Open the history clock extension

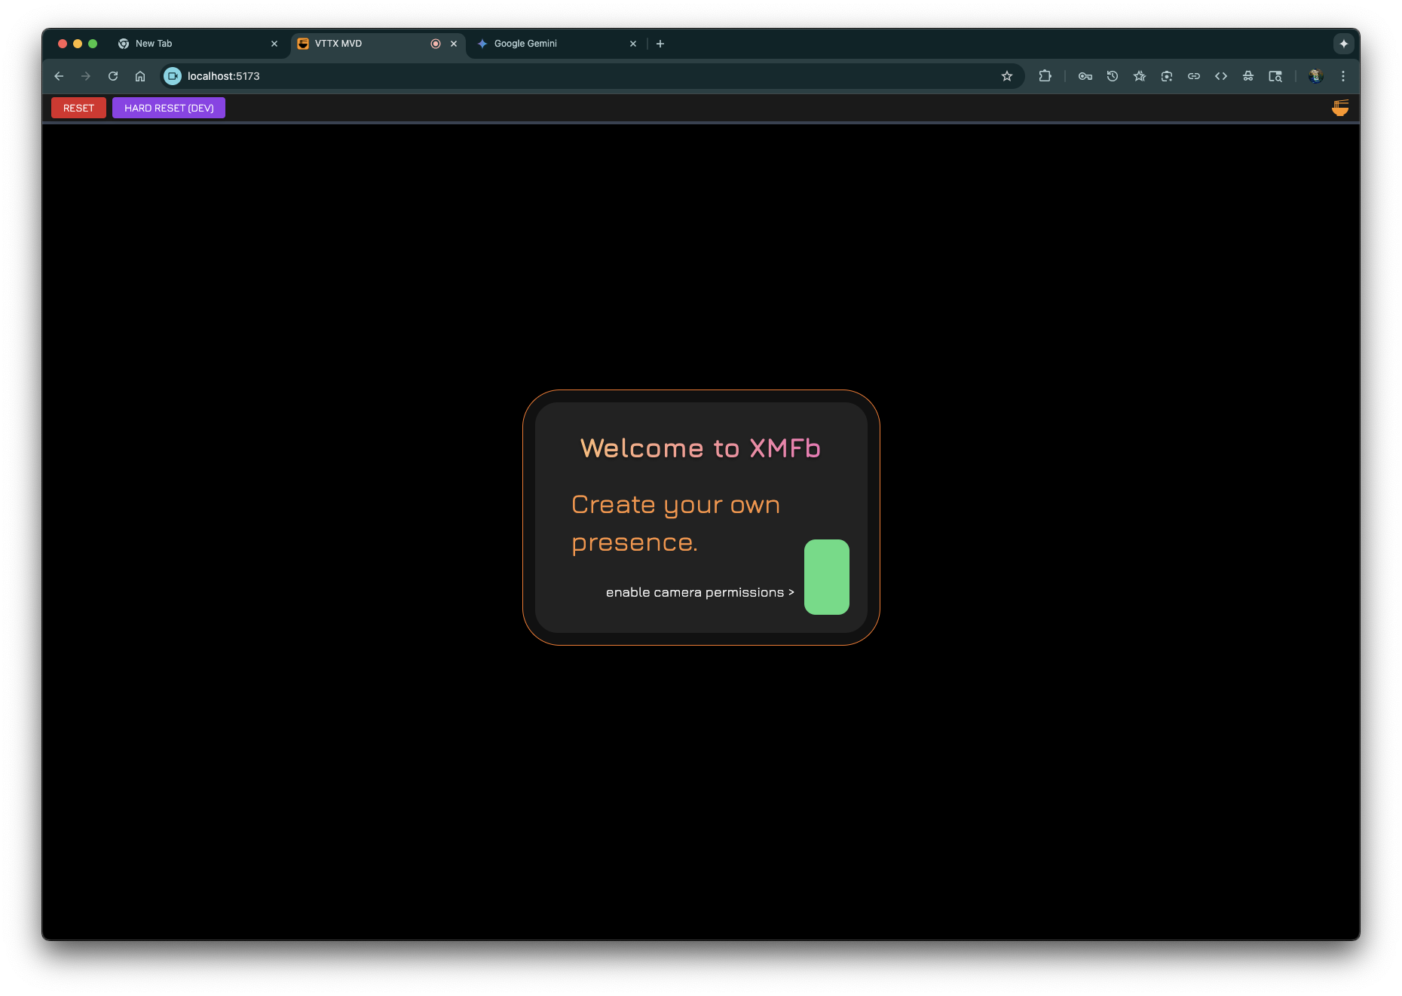(x=1113, y=76)
